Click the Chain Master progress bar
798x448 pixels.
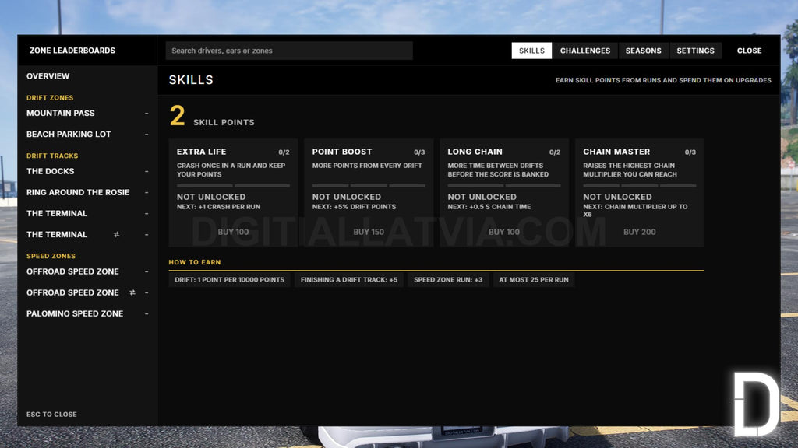pyautogui.click(x=639, y=185)
